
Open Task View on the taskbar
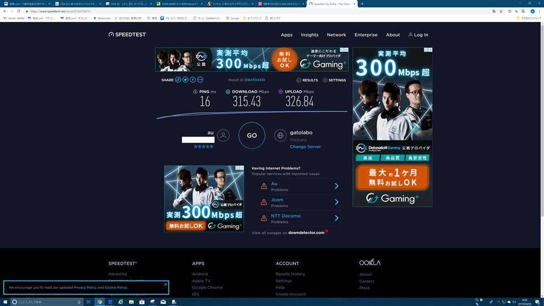pyautogui.click(x=89, y=302)
